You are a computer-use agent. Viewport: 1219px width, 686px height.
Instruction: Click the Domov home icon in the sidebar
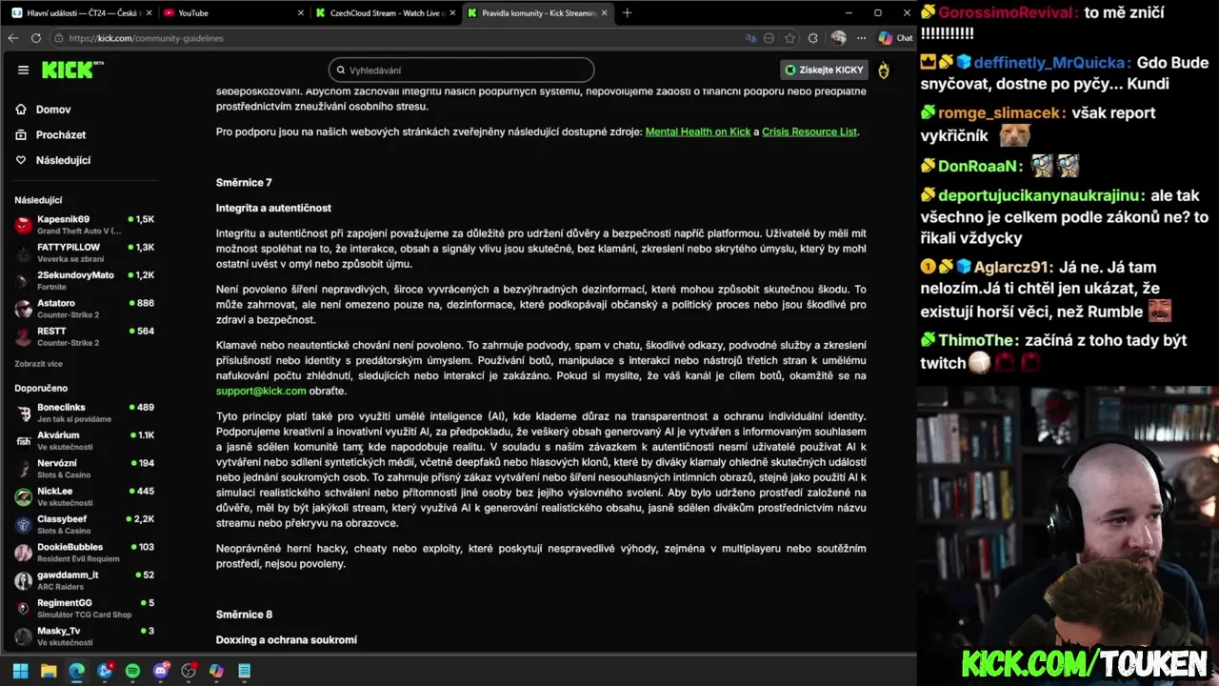tap(21, 110)
